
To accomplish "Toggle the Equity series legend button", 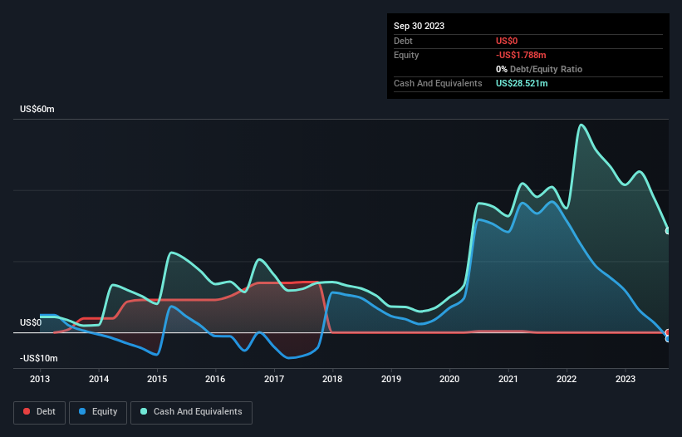I will coord(98,412).
